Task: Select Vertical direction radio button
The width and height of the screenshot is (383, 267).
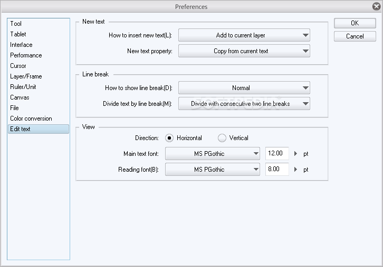Action: point(222,138)
